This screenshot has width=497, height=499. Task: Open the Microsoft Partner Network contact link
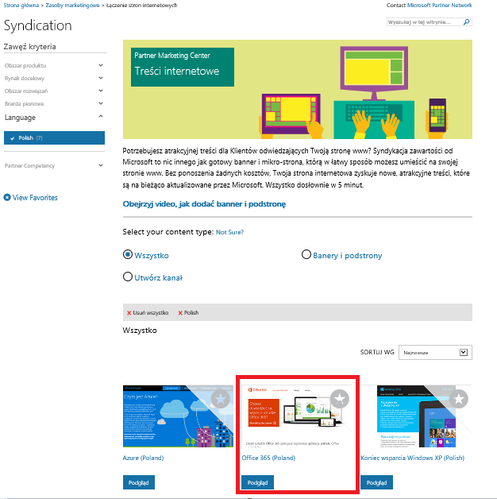[x=440, y=6]
